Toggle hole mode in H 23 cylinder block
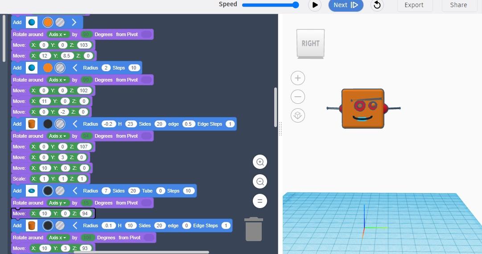Viewport: 482px width, 254px height. [x=60, y=124]
